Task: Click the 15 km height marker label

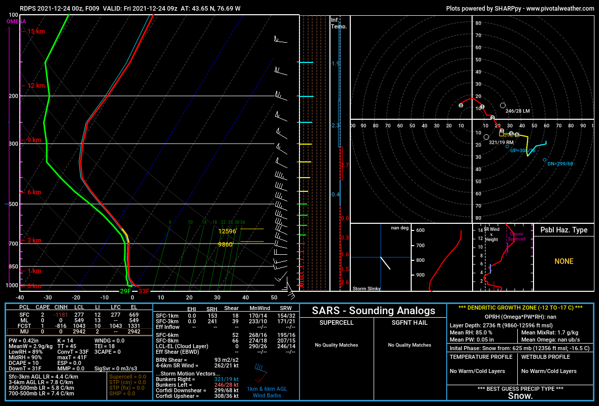Action: (x=36, y=31)
